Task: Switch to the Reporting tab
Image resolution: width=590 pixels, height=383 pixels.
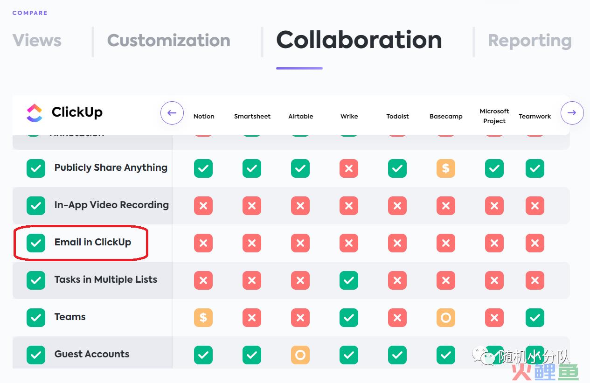Action: pyautogui.click(x=530, y=41)
